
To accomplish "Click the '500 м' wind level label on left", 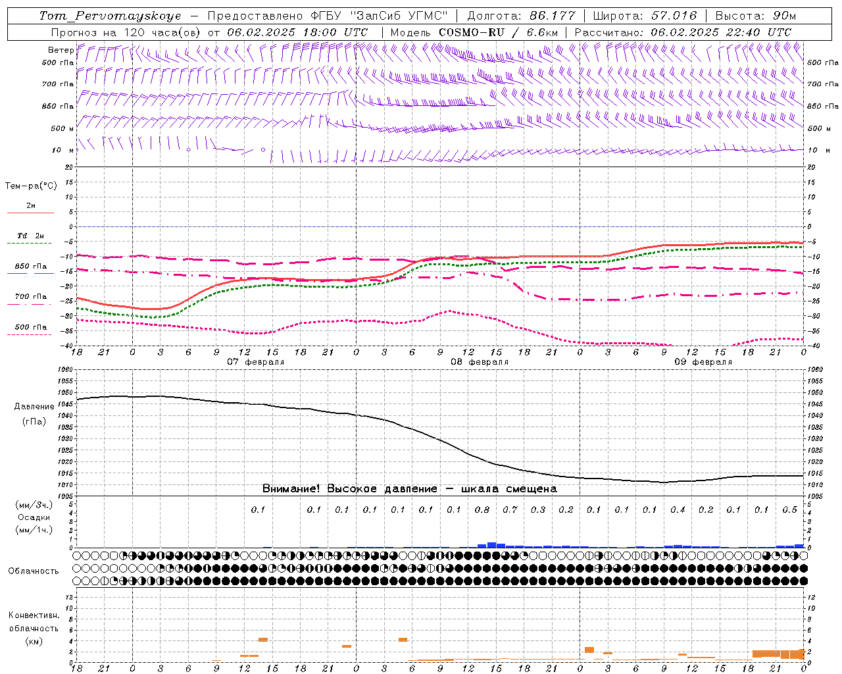I will [63, 128].
